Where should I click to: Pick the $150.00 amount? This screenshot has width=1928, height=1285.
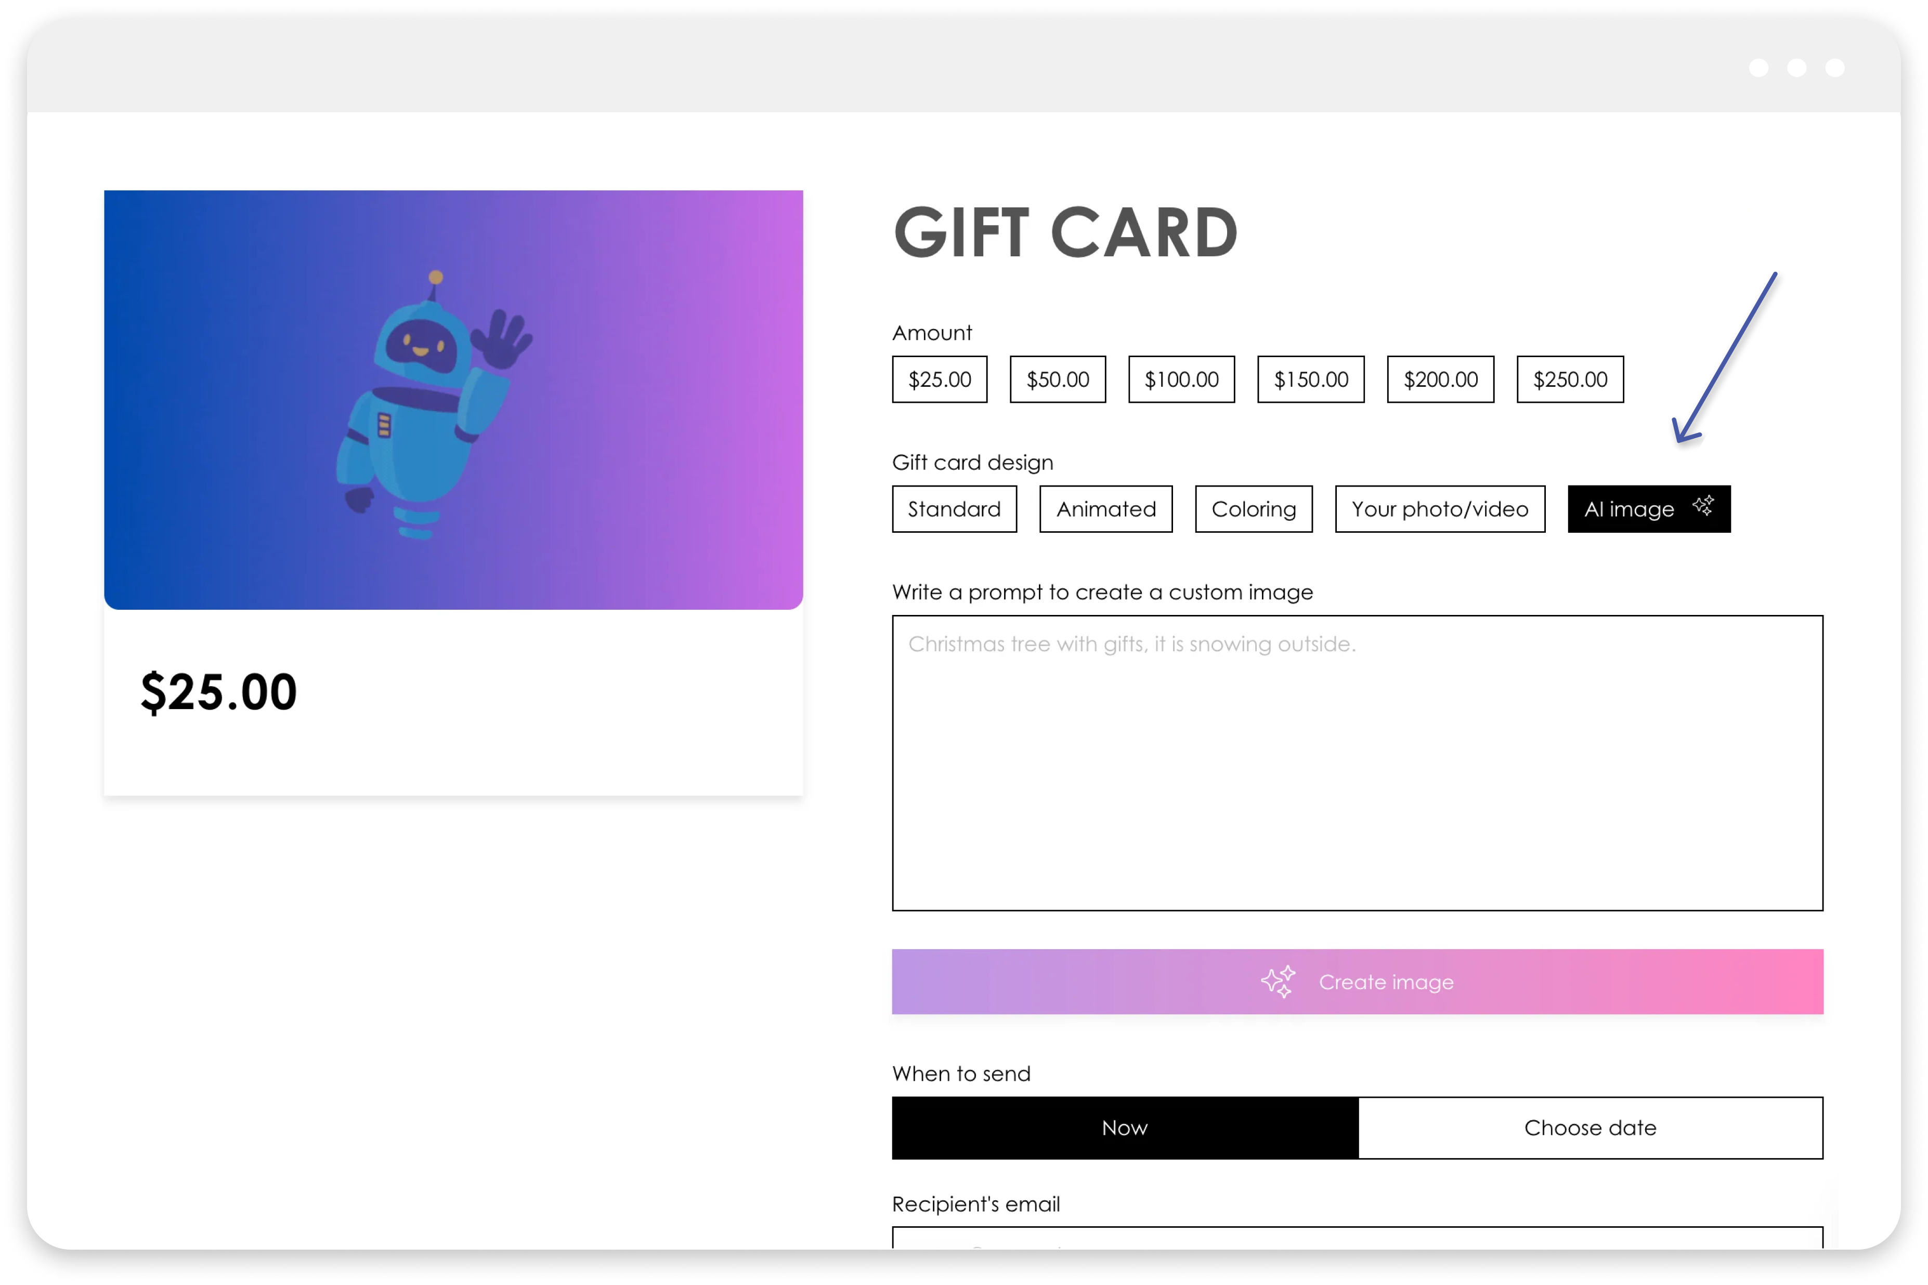click(x=1311, y=379)
